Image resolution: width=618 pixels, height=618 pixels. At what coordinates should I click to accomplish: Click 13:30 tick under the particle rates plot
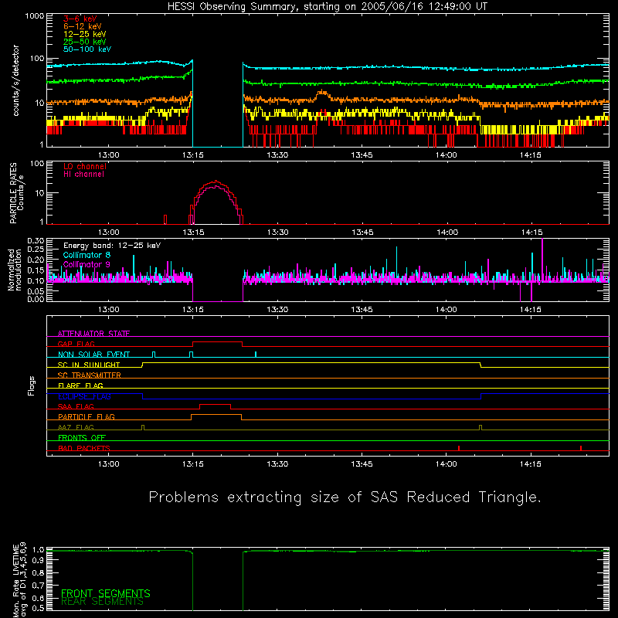click(x=278, y=233)
